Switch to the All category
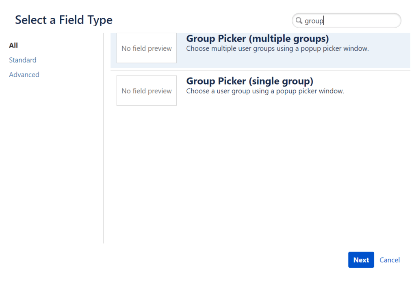The width and height of the screenshot is (416, 286). (13, 45)
